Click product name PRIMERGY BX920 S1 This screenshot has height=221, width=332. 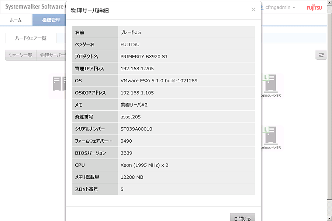pyautogui.click(x=144, y=57)
